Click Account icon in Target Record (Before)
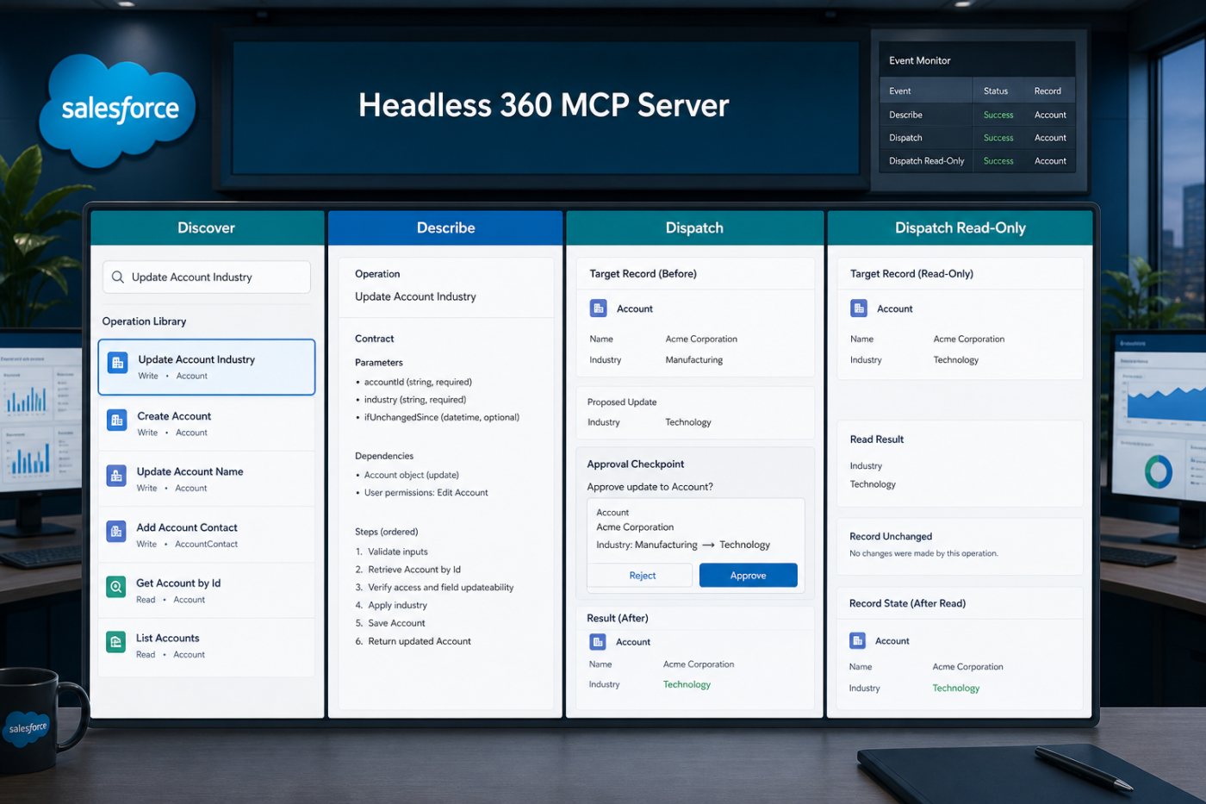Viewport: 1206px width, 804px height. point(598,308)
